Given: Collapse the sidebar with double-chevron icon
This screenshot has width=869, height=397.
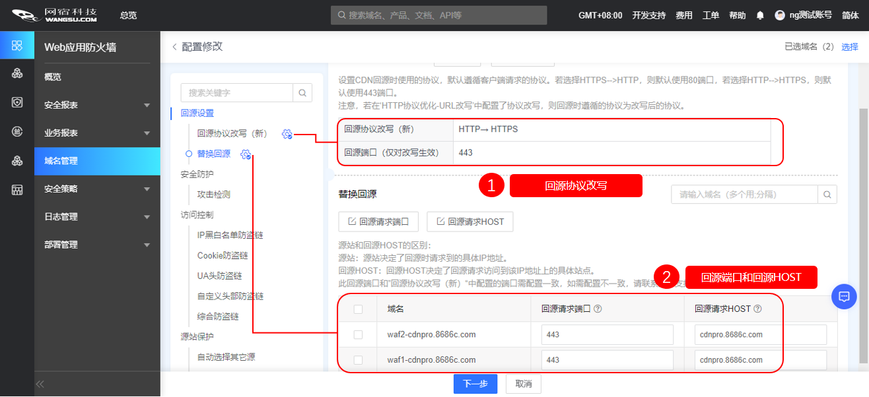Looking at the screenshot, I should [x=40, y=384].
